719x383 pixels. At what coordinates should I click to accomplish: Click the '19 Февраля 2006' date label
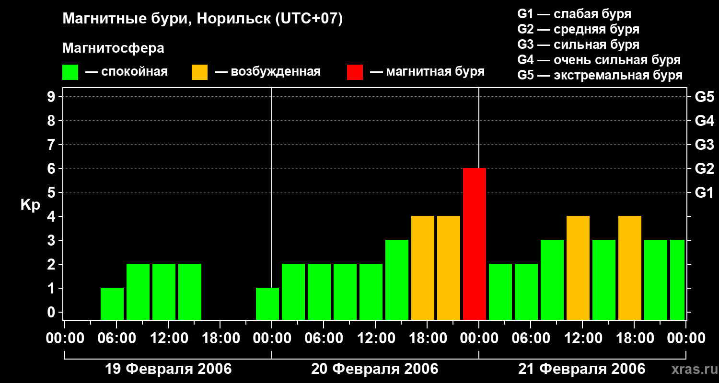[x=168, y=369]
